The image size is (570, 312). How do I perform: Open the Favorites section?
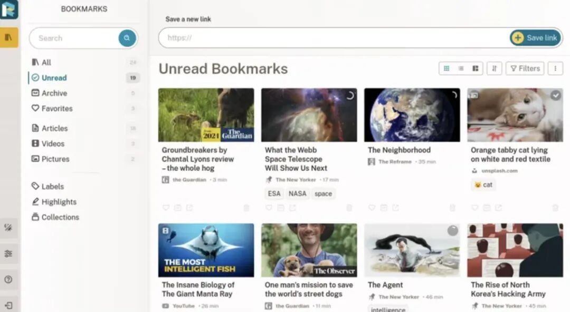tap(84, 108)
